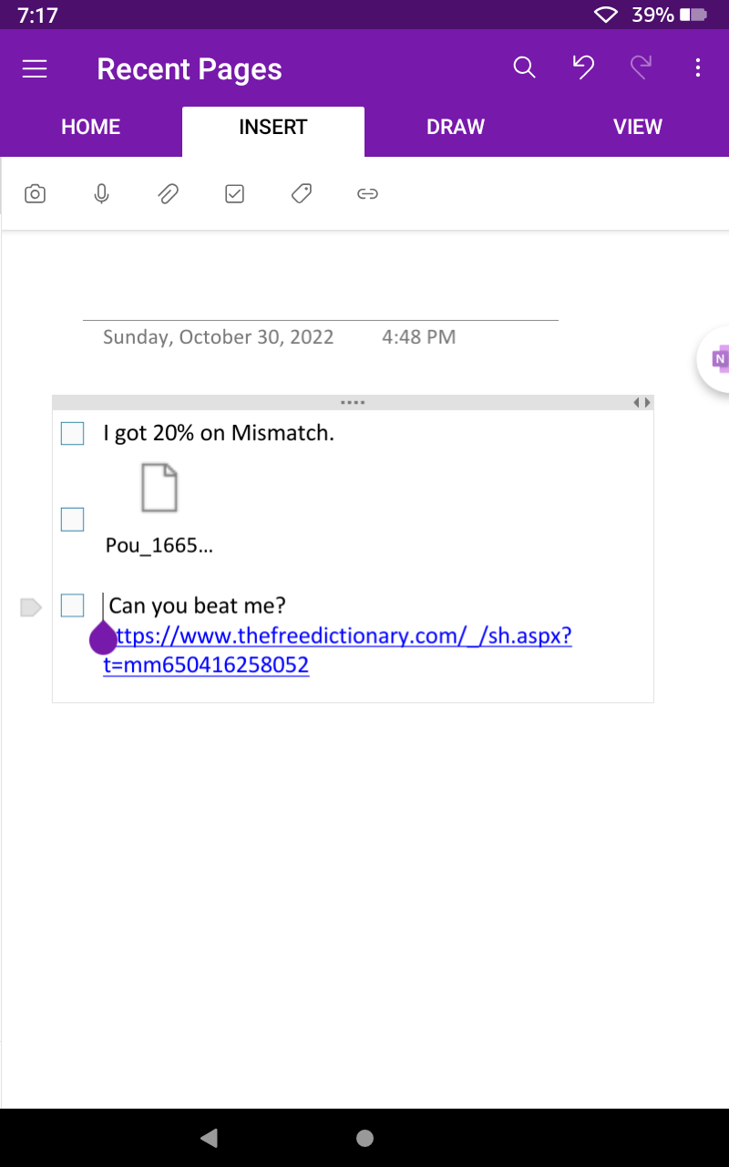Add a tag using the tag icon

pyautogui.click(x=301, y=193)
